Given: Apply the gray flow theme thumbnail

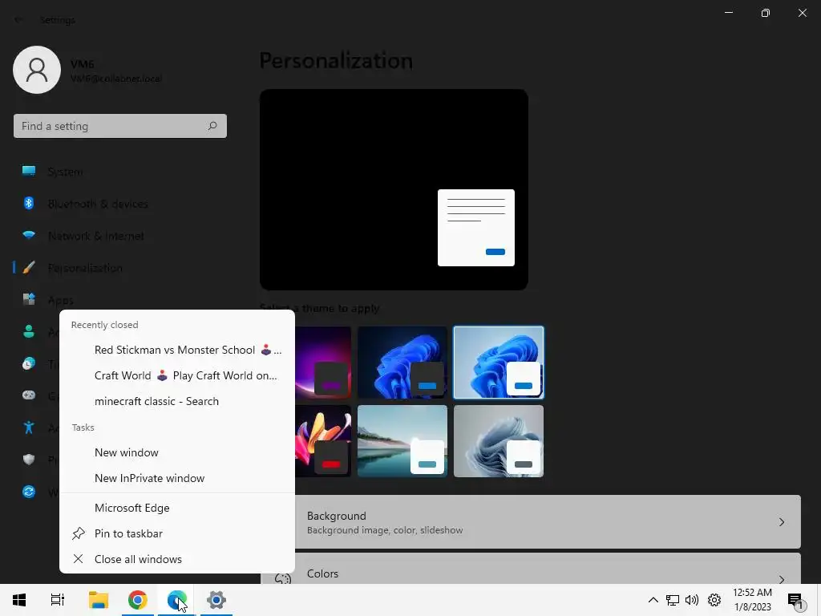Looking at the screenshot, I should [x=499, y=441].
